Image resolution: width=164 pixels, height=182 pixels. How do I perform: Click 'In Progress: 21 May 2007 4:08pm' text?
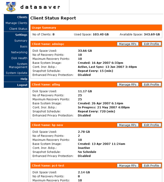(x=104, y=107)
